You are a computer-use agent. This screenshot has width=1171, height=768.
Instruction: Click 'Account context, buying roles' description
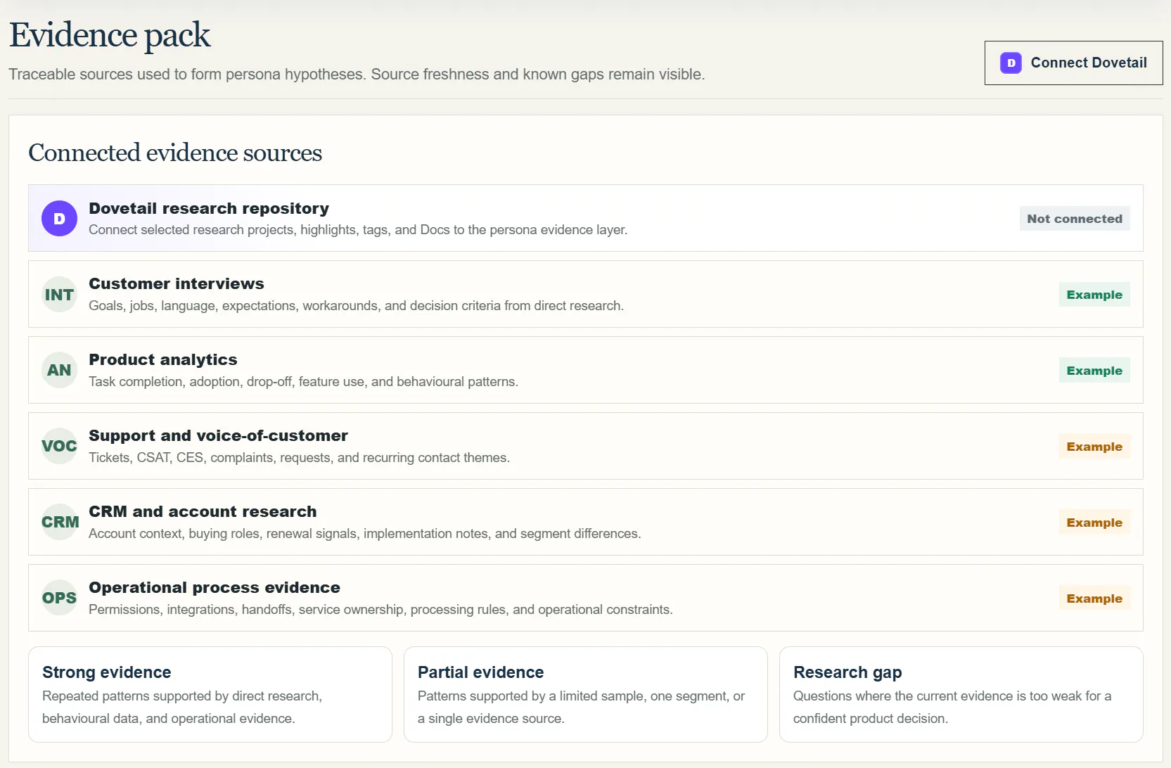tap(364, 534)
